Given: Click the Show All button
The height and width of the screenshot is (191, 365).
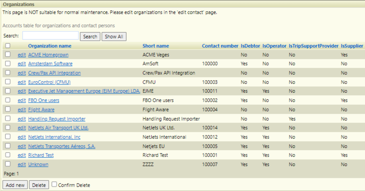Looking at the screenshot, I should coord(114,37).
